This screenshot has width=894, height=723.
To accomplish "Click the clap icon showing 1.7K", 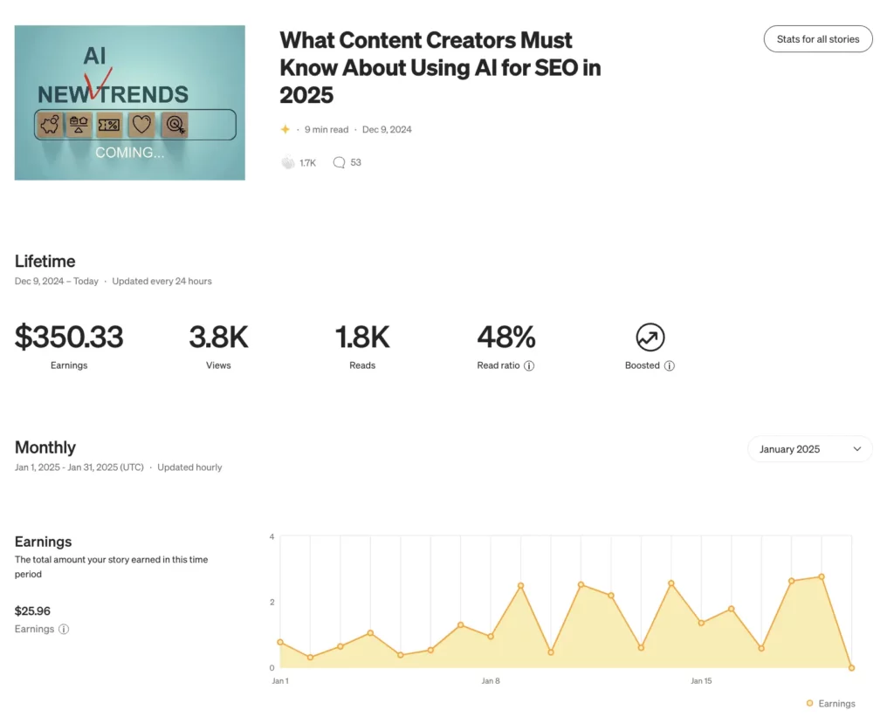I will pos(289,162).
